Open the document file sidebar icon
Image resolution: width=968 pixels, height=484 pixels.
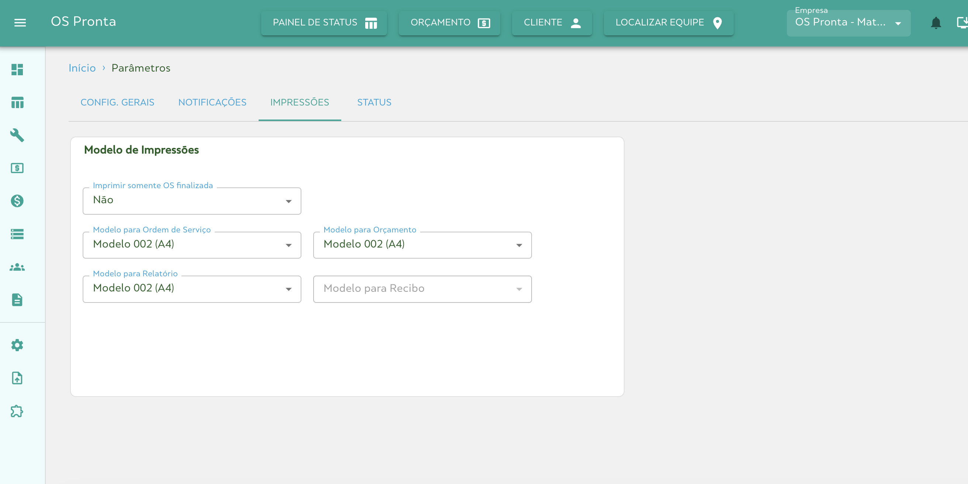coord(17,300)
